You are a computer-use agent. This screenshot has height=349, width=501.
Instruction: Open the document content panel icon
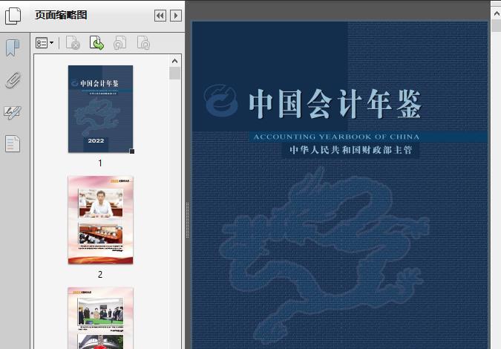(13, 143)
